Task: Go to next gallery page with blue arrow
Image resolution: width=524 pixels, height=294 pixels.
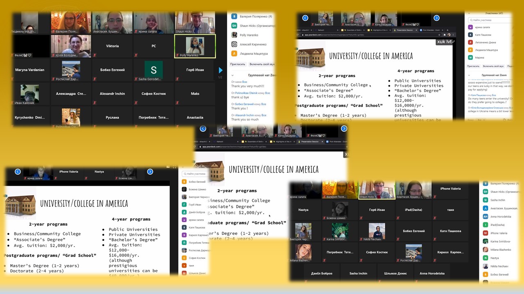Action: [x=221, y=70]
